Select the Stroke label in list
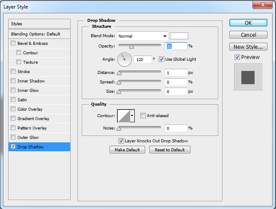Image resolution: width=276 pixels, height=209 pixels. (x=24, y=71)
